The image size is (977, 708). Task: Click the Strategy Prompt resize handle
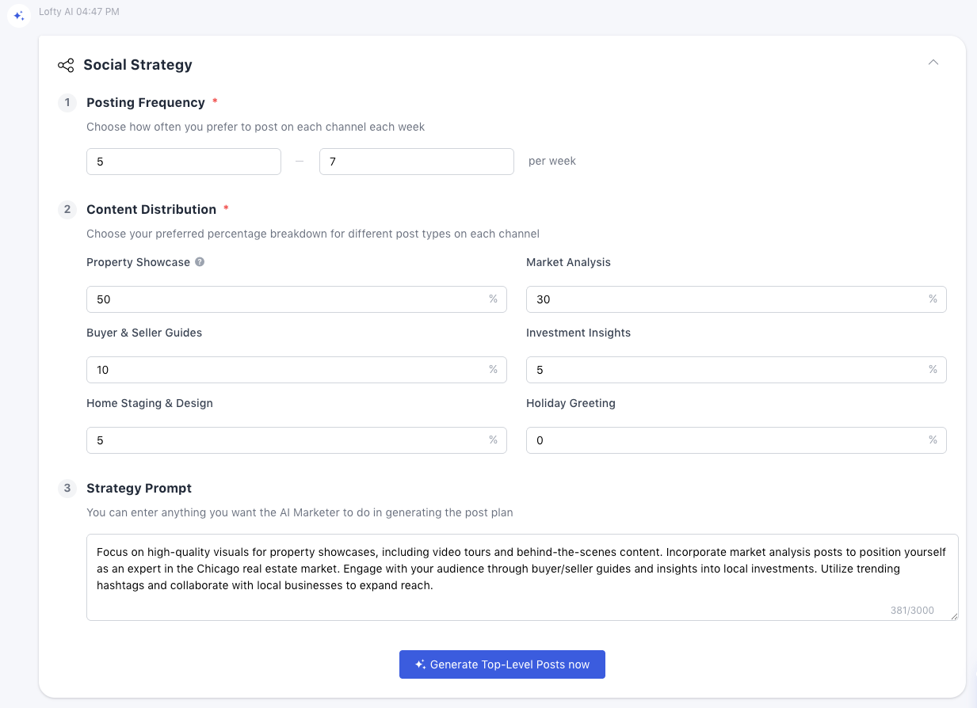click(x=954, y=616)
